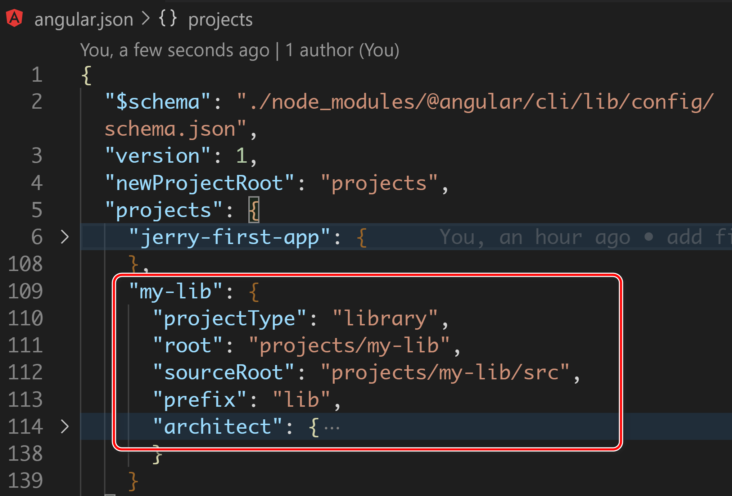Screen dimensions: 732x496
Task: Open the projects breadcrumb item
Action: click(220, 19)
